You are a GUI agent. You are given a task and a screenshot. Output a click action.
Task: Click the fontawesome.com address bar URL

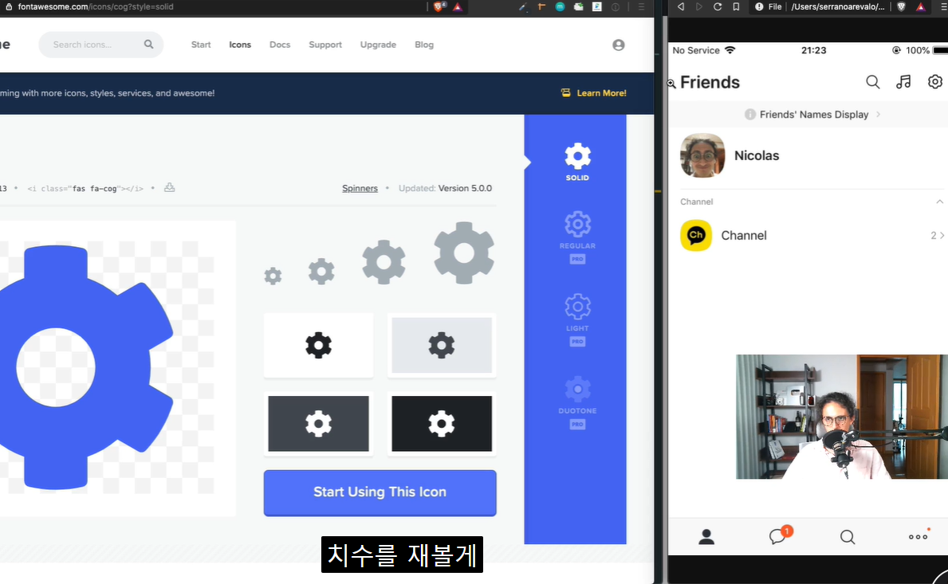click(x=96, y=6)
